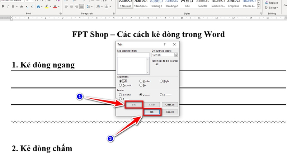The height and width of the screenshot is (165, 287).
Task: Click the Borders icon
Action: point(106,6)
